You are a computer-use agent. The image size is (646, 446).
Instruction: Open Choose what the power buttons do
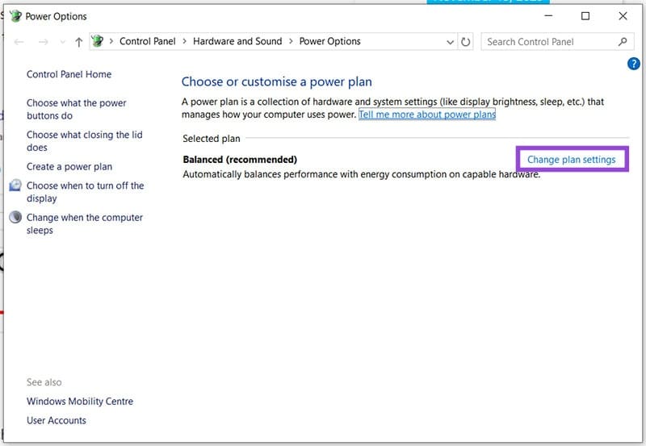(77, 109)
